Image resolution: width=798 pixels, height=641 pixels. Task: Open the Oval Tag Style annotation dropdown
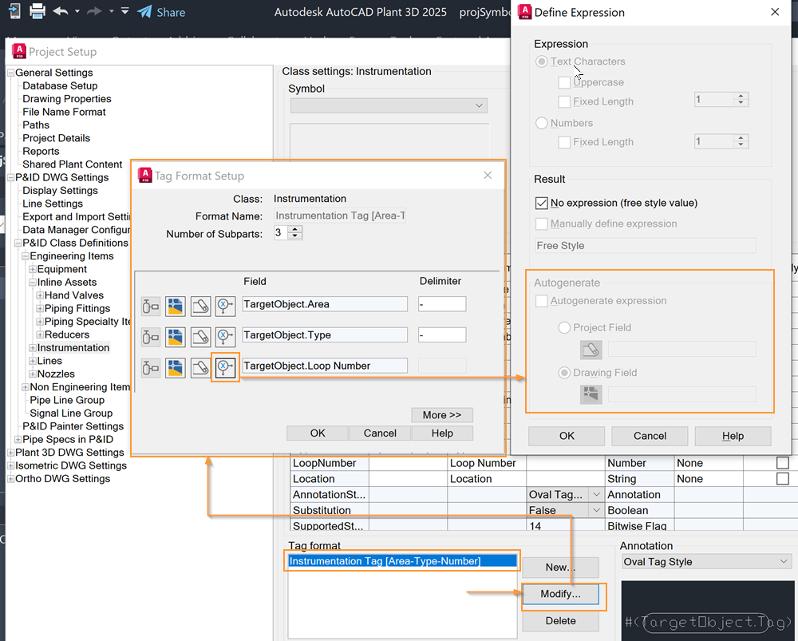click(x=706, y=562)
